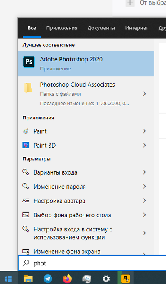Switch to Приложения search tab
Screen dimensions: 166x284
(x=62, y=28)
